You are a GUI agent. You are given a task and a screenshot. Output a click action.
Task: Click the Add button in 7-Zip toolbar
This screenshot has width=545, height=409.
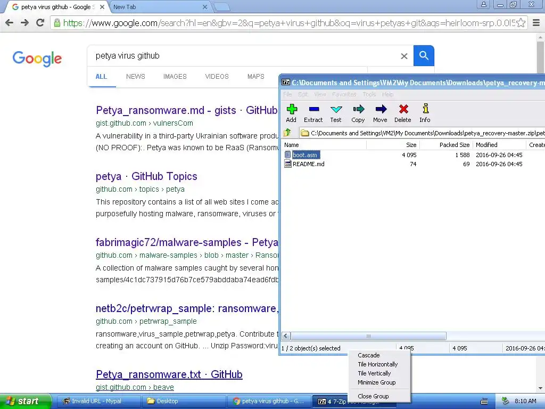(x=291, y=113)
